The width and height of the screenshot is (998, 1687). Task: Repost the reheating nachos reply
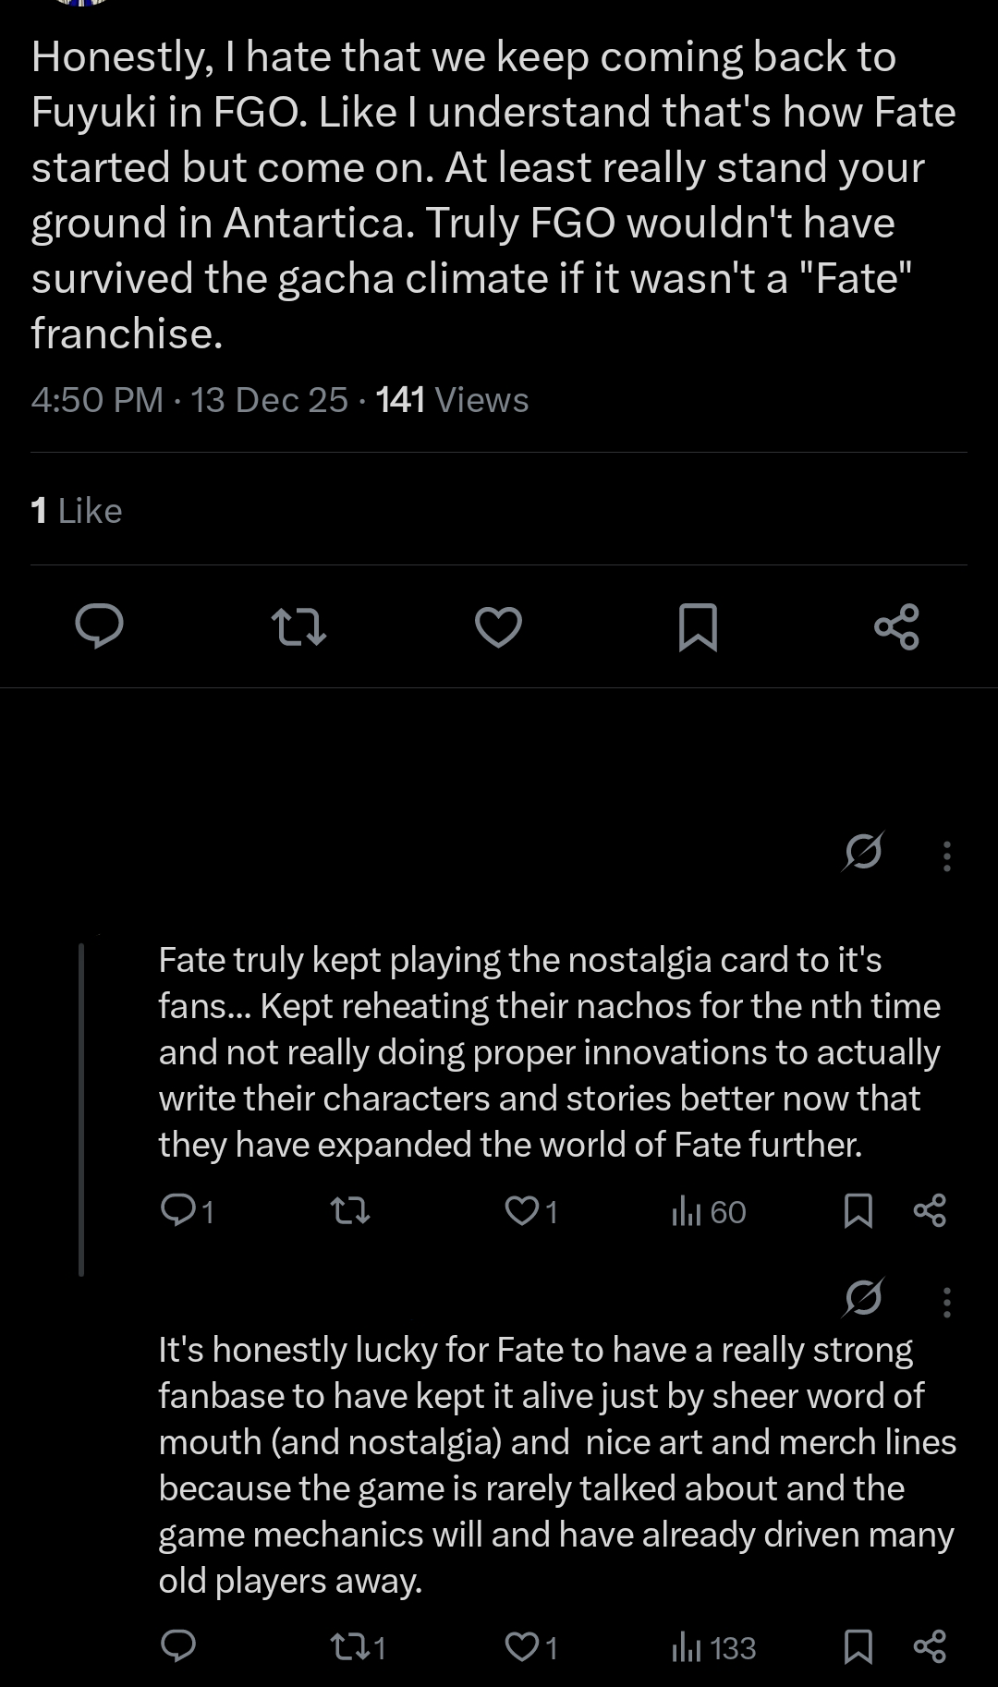pos(350,1210)
